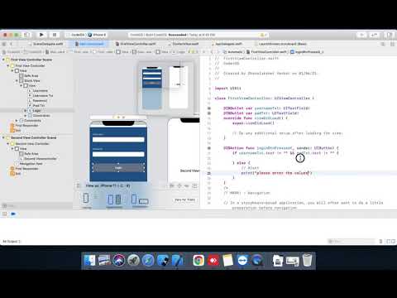
Task: Open editor options lines icon
Action: coord(383,44)
